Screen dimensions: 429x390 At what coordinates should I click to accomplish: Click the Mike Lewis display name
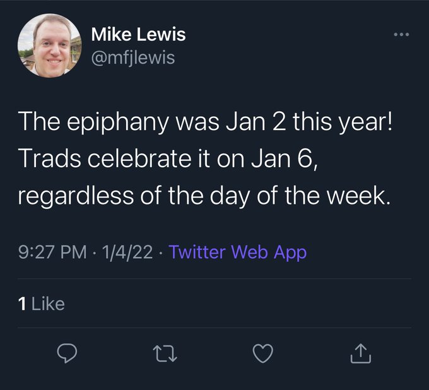click(x=138, y=34)
